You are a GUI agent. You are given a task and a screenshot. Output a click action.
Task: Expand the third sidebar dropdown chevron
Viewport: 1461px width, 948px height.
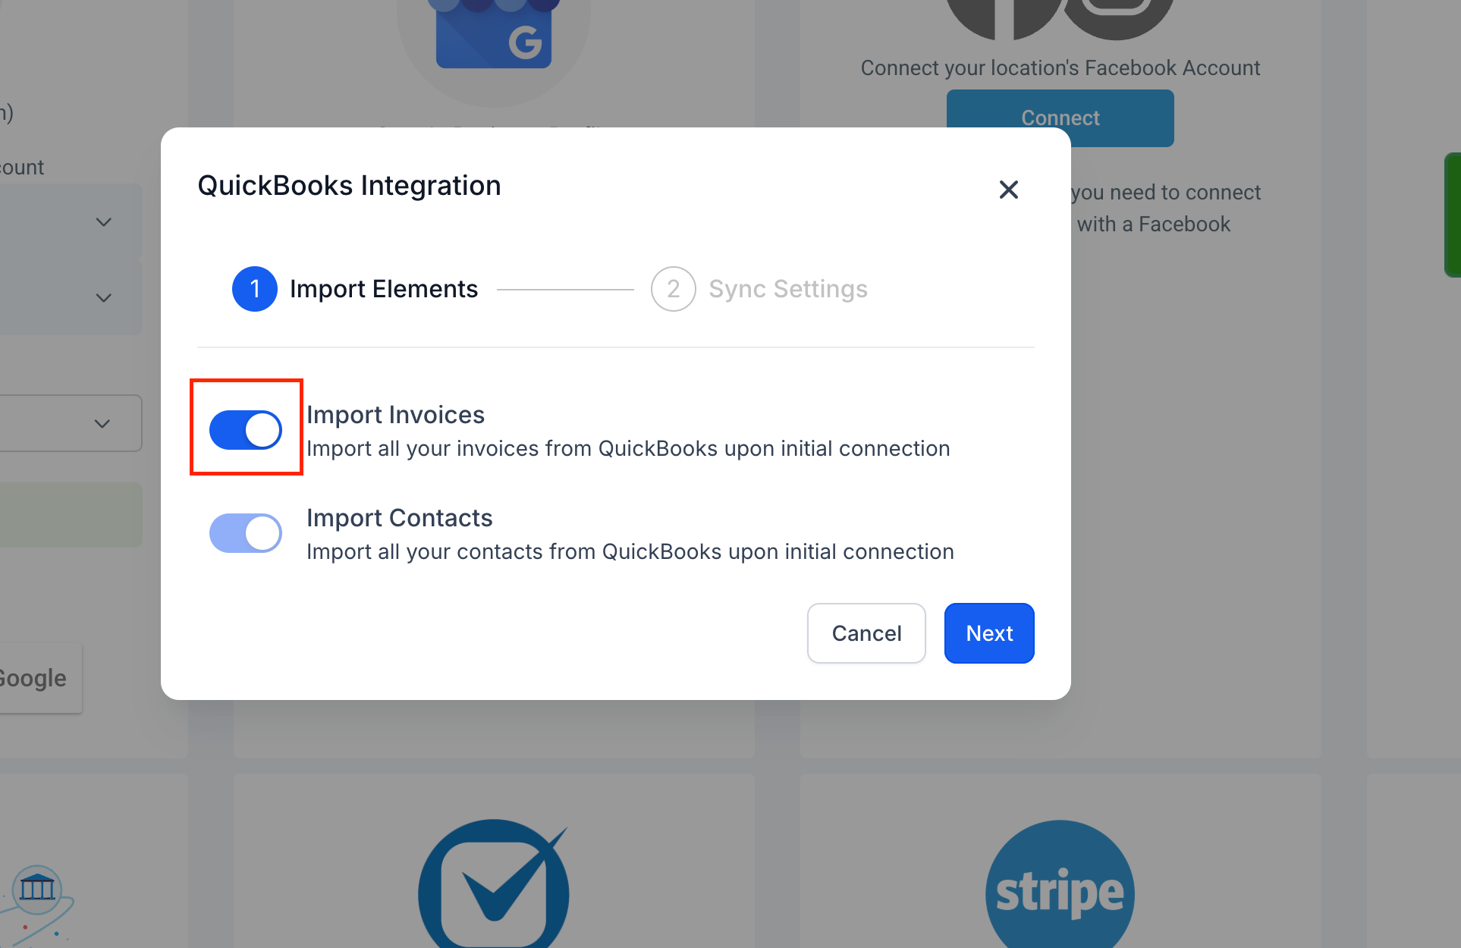click(x=102, y=422)
